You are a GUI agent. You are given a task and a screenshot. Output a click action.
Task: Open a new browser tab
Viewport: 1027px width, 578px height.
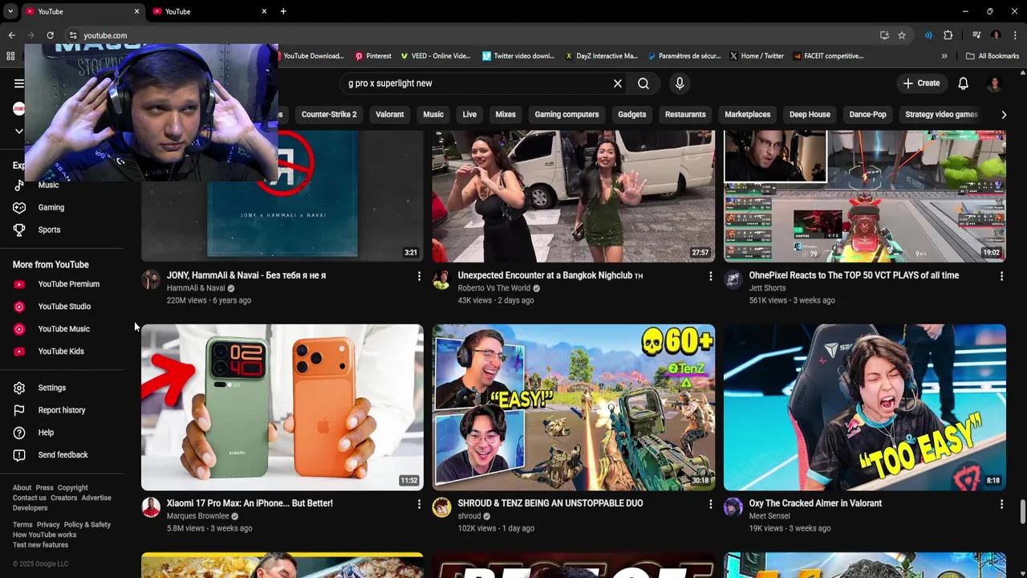[x=283, y=11]
